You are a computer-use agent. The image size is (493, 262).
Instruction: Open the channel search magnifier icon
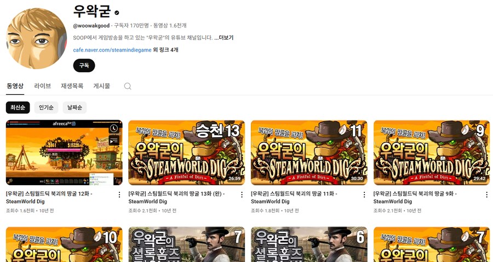point(127,86)
